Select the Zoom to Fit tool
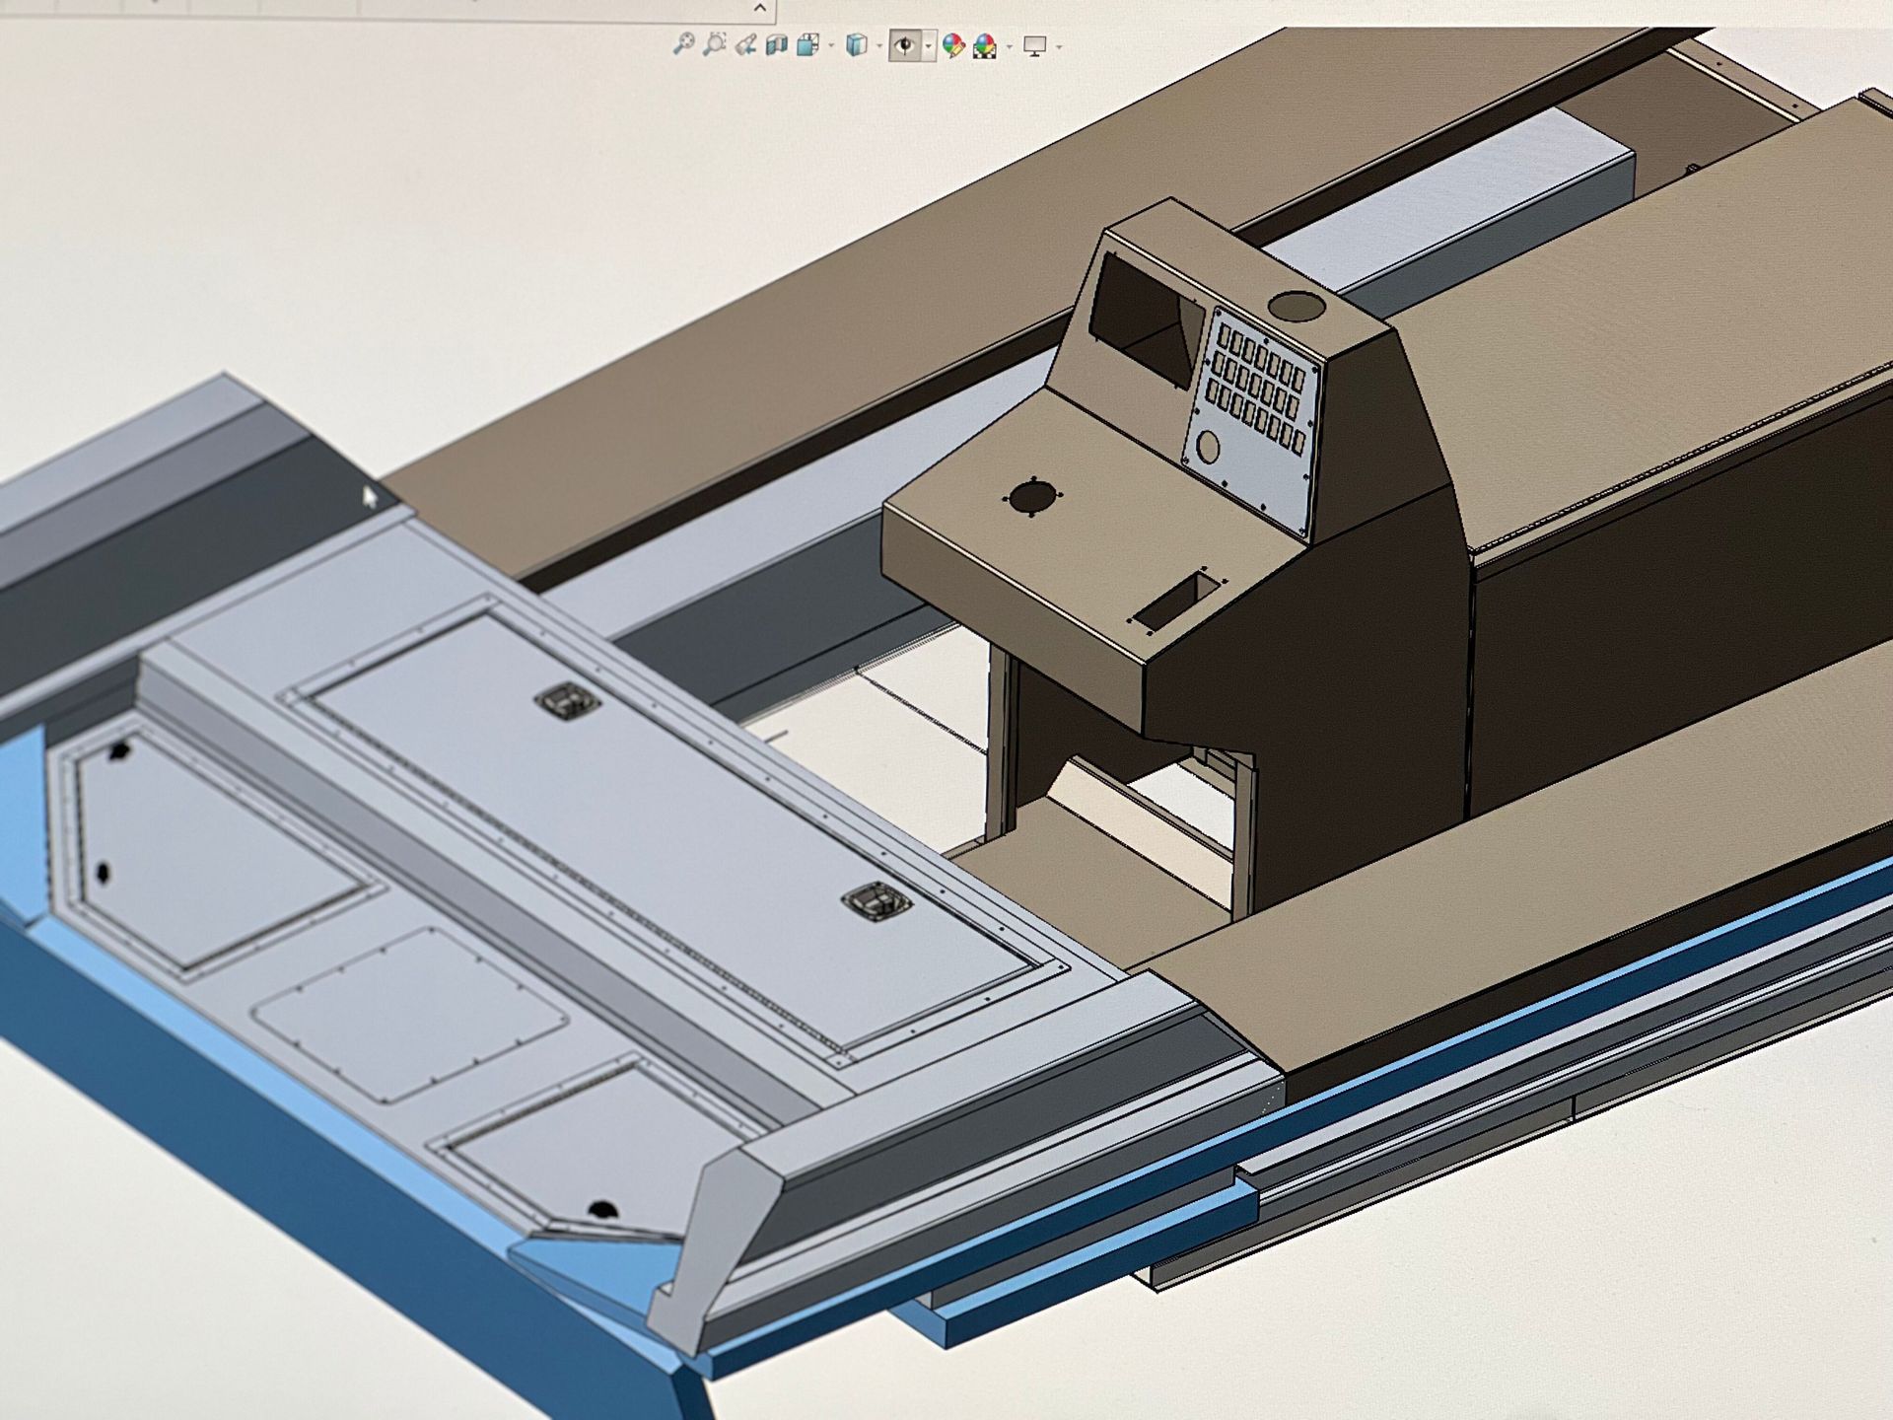This screenshot has width=1893, height=1420. (x=684, y=43)
